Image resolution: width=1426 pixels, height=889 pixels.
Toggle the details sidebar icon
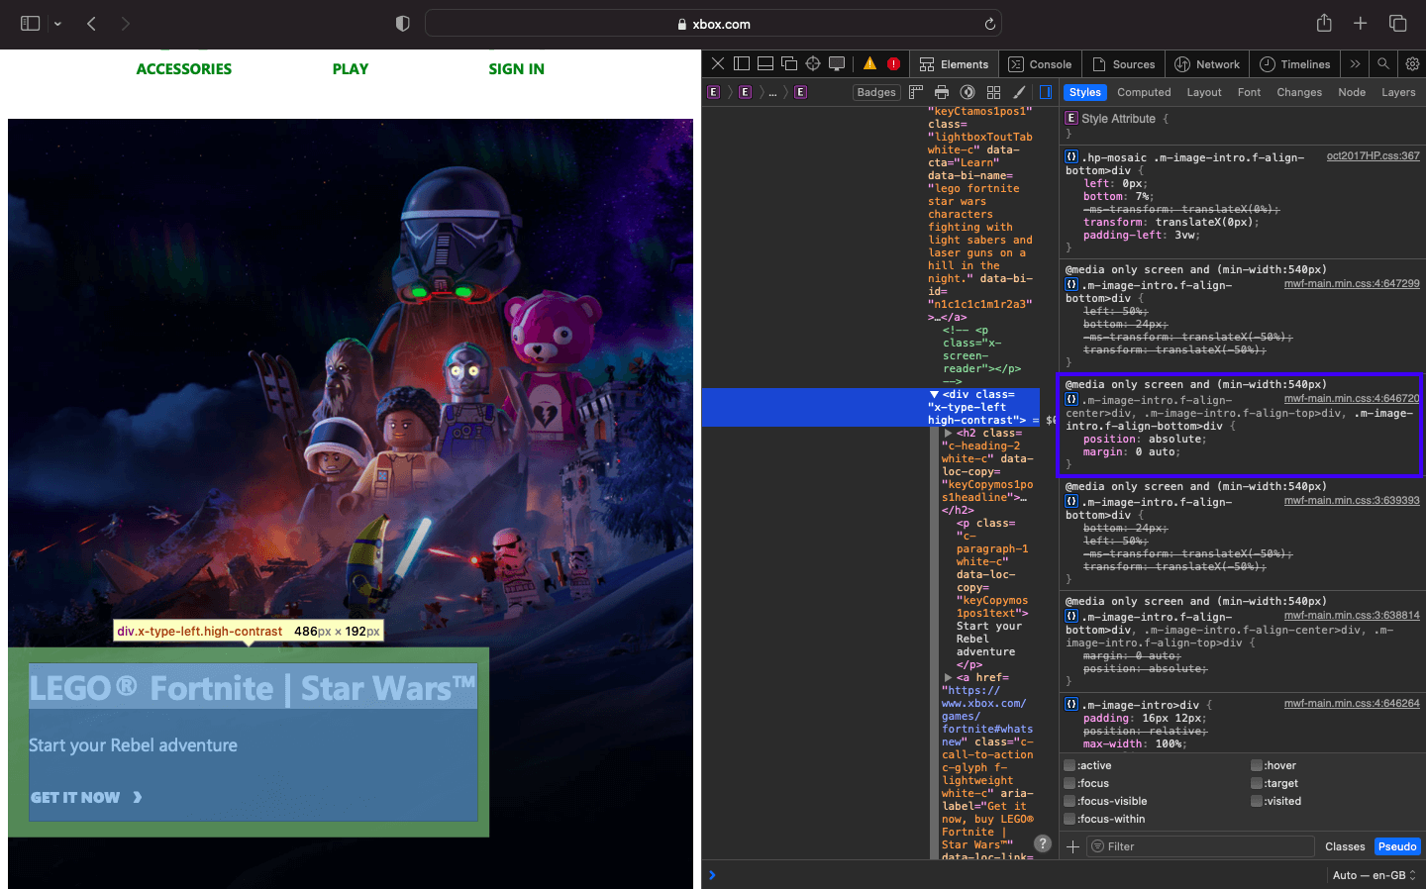[x=1045, y=92]
